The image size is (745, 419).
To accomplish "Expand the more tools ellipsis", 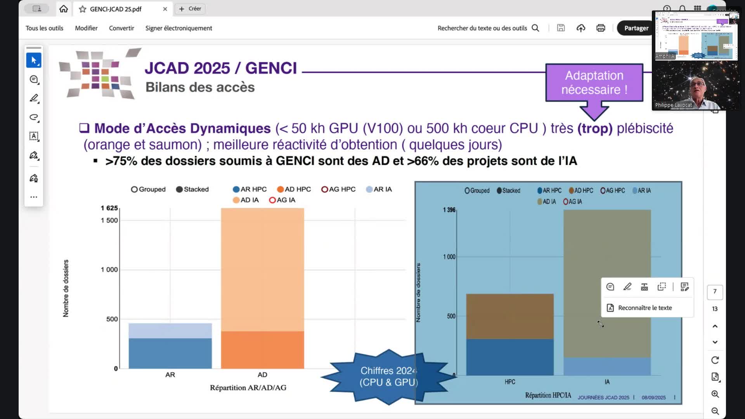I will (x=34, y=197).
